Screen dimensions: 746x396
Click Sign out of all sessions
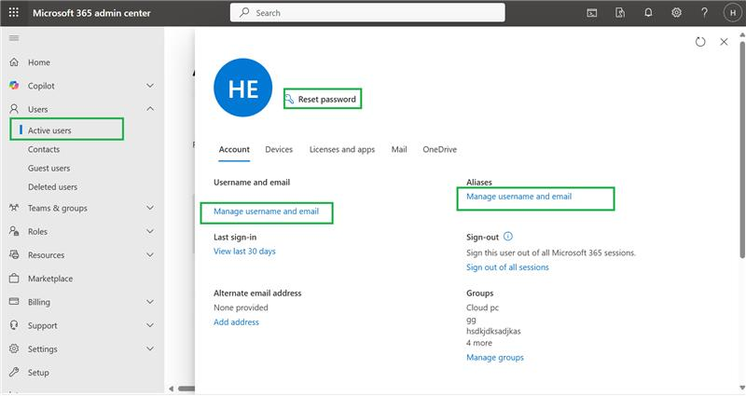tap(507, 267)
